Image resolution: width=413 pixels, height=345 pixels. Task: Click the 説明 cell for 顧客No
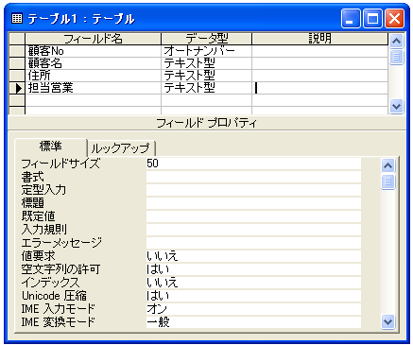click(320, 51)
